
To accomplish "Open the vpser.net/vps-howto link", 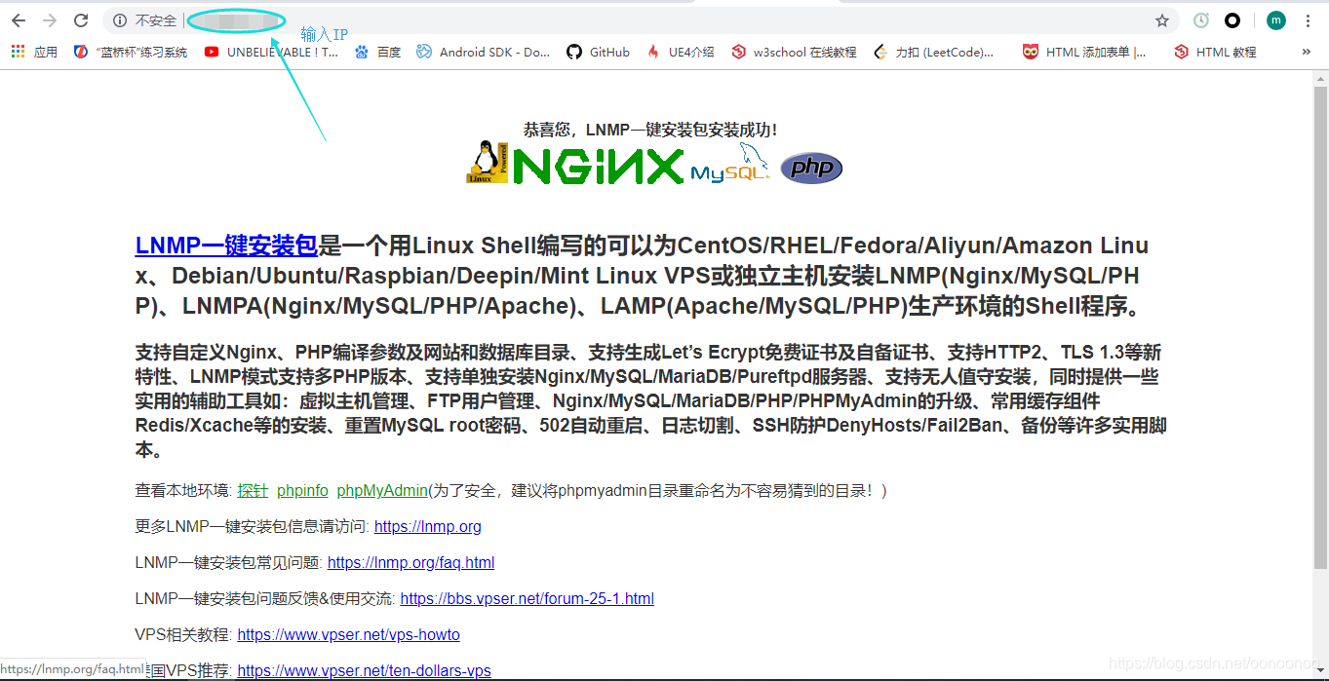I will point(348,635).
